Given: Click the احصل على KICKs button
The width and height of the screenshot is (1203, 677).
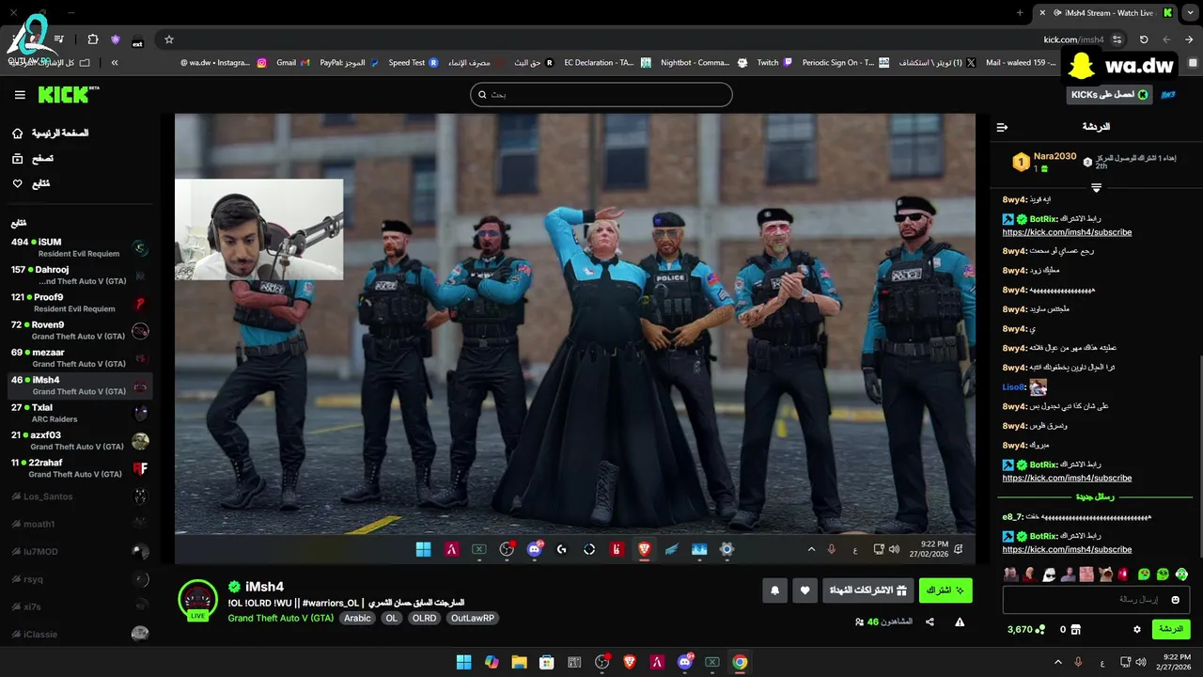Looking at the screenshot, I should point(1109,95).
